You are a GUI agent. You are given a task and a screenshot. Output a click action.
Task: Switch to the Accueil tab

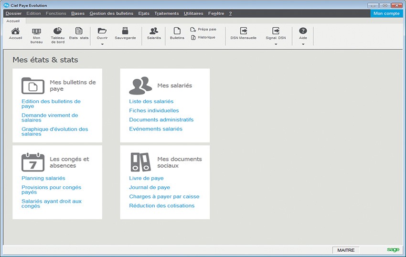click(x=13, y=21)
